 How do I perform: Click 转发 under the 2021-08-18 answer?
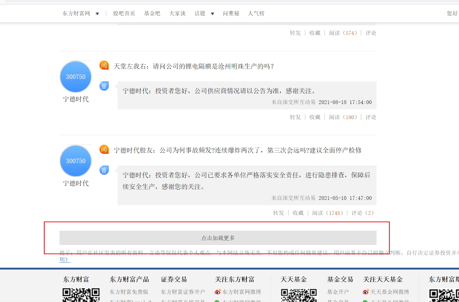(x=295, y=117)
